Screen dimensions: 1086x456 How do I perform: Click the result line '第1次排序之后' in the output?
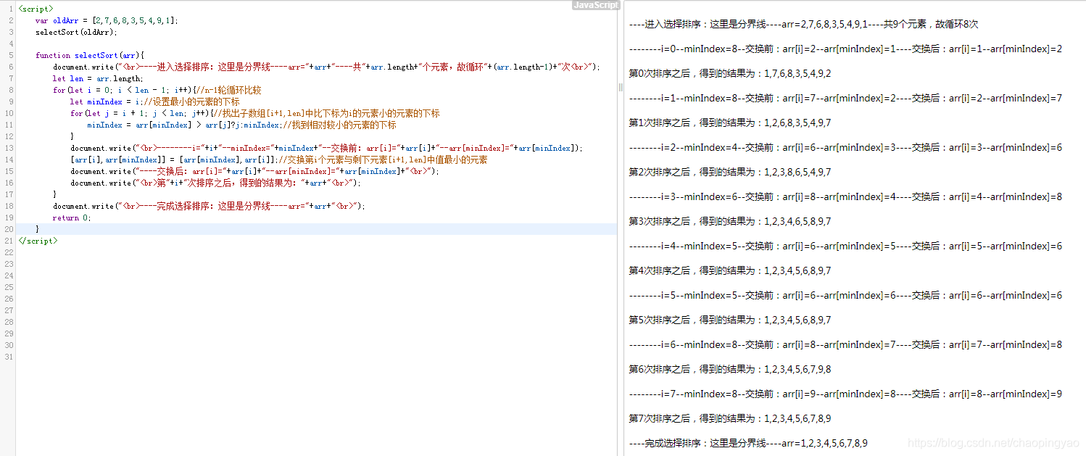click(x=730, y=123)
